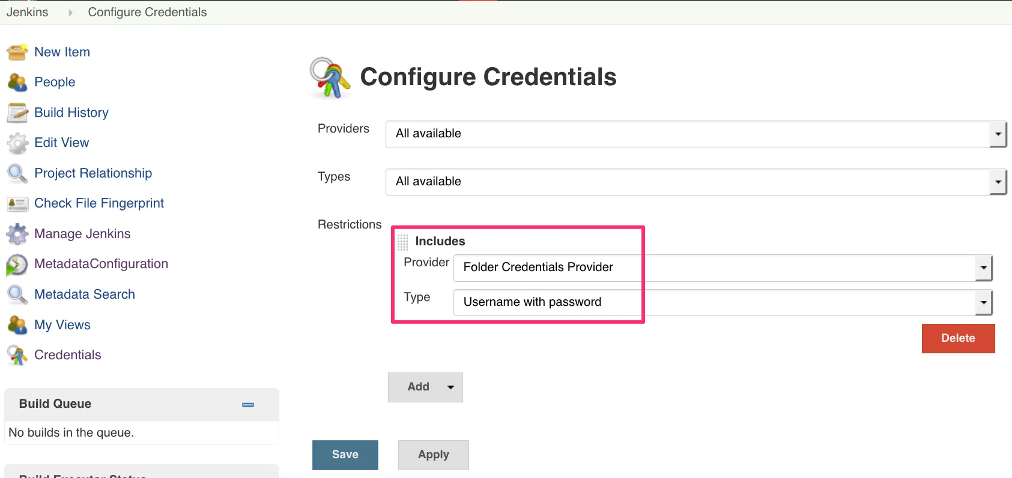This screenshot has width=1012, height=478.
Task: Click the Check File Fingerprint icon
Action: tap(17, 204)
